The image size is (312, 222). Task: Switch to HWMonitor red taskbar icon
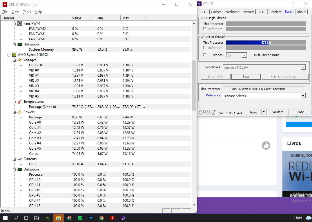112,218
